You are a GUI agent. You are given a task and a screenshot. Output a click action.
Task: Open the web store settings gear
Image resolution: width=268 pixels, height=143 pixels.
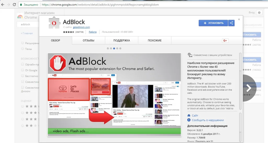point(259,13)
